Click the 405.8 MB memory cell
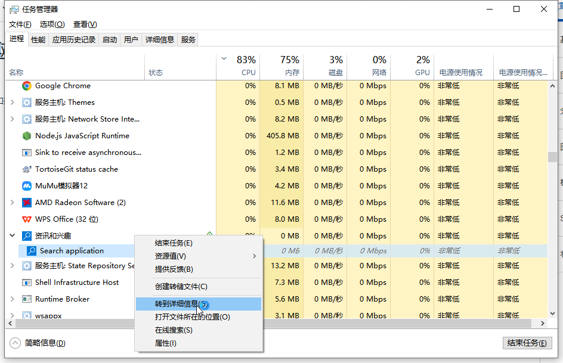Image resolution: width=563 pixels, height=363 pixels. coord(283,136)
